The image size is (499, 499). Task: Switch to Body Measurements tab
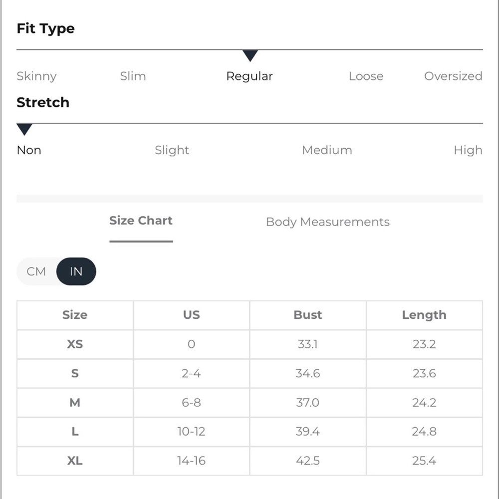[x=328, y=222]
